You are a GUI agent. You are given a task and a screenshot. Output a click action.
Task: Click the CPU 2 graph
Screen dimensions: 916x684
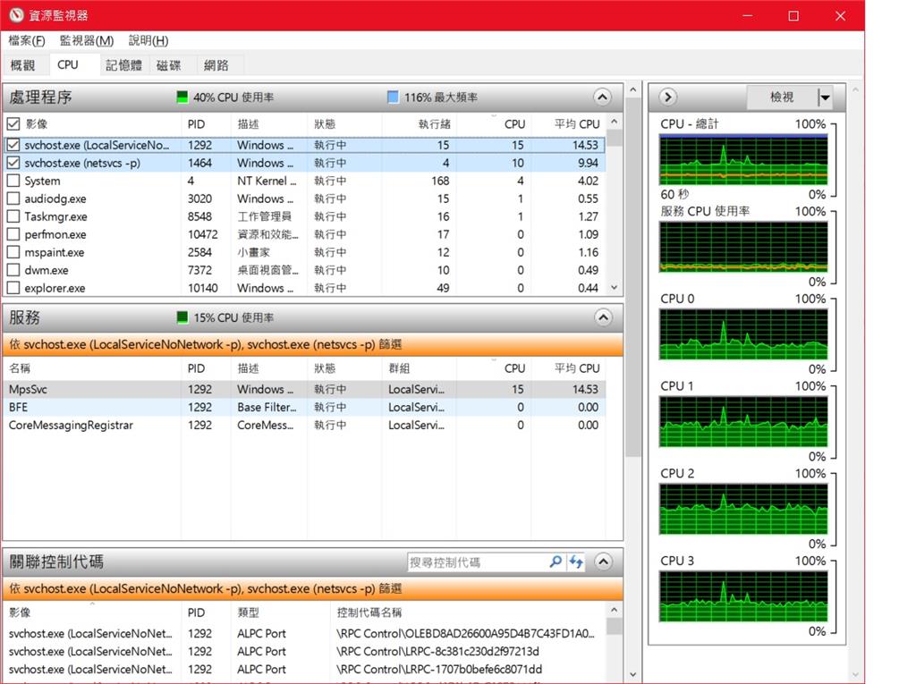tap(743, 509)
